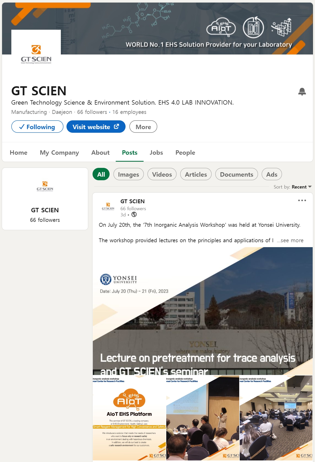Click the external link icon on Visit website
This screenshot has width=315, height=462.
point(117,126)
